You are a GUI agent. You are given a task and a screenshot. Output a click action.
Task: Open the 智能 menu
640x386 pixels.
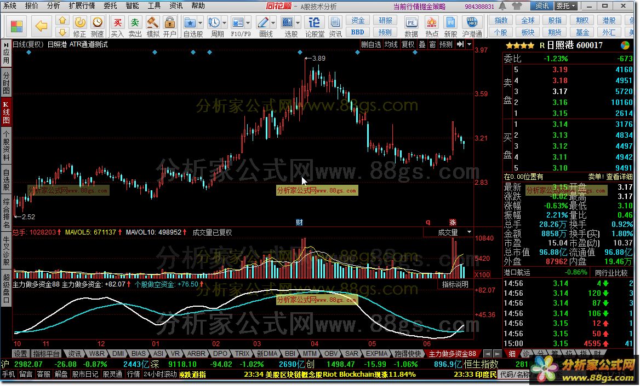[132, 5]
